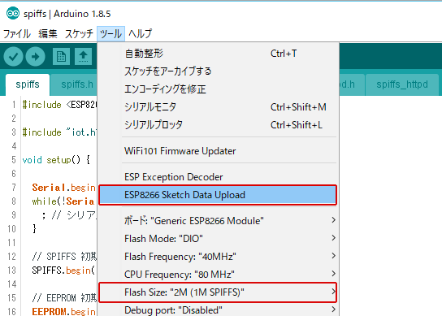
Task: Click the '#include "iot.h' code line
Action: coord(59,132)
